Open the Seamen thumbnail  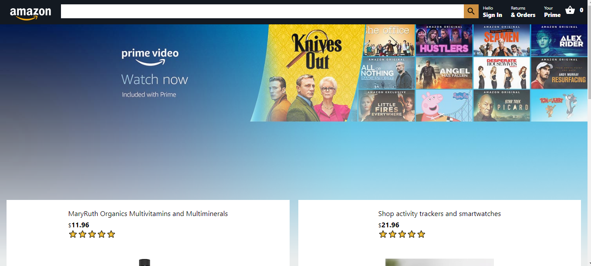[x=502, y=40]
